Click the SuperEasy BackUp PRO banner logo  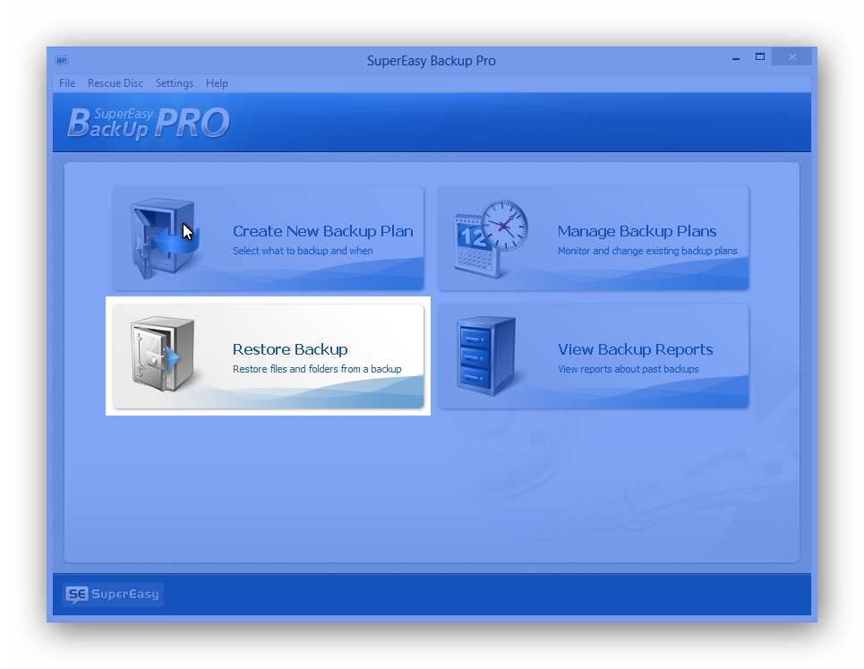pos(149,123)
